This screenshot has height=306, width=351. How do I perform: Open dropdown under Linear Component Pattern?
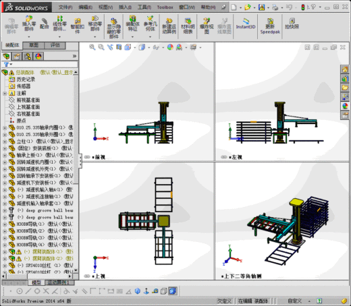point(59,36)
